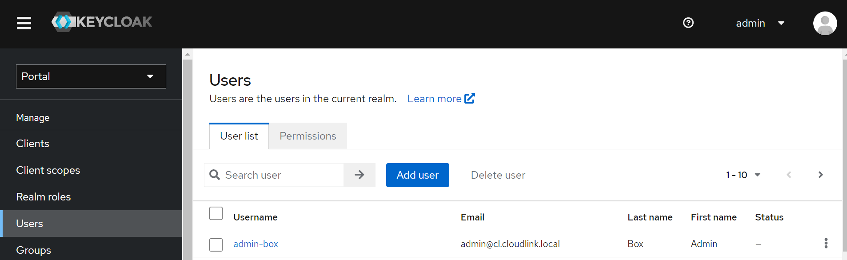
Task: Click the Box last name cell
Action: point(635,244)
